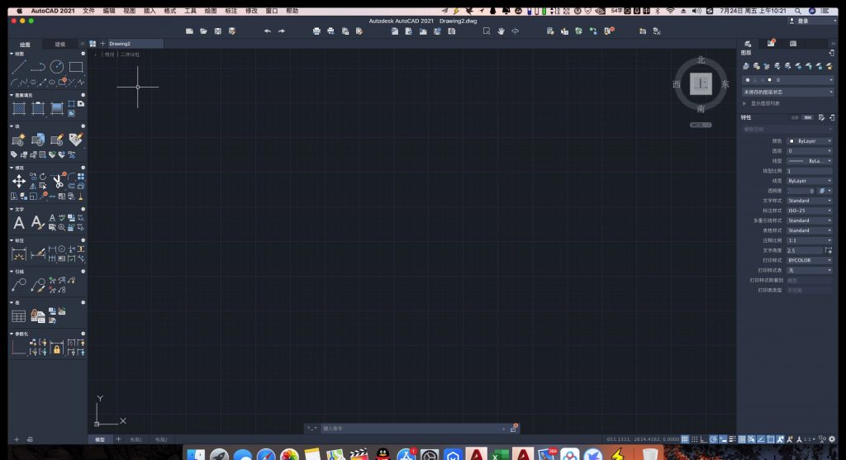The width and height of the screenshot is (846, 460).
Task: Add a new layout with plus button
Action: point(118,439)
